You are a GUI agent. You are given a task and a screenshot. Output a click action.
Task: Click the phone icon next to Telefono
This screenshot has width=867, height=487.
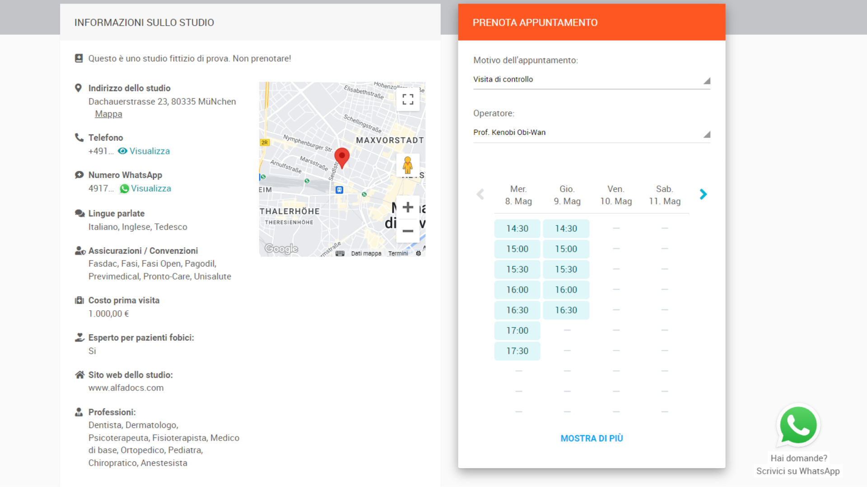pos(79,138)
